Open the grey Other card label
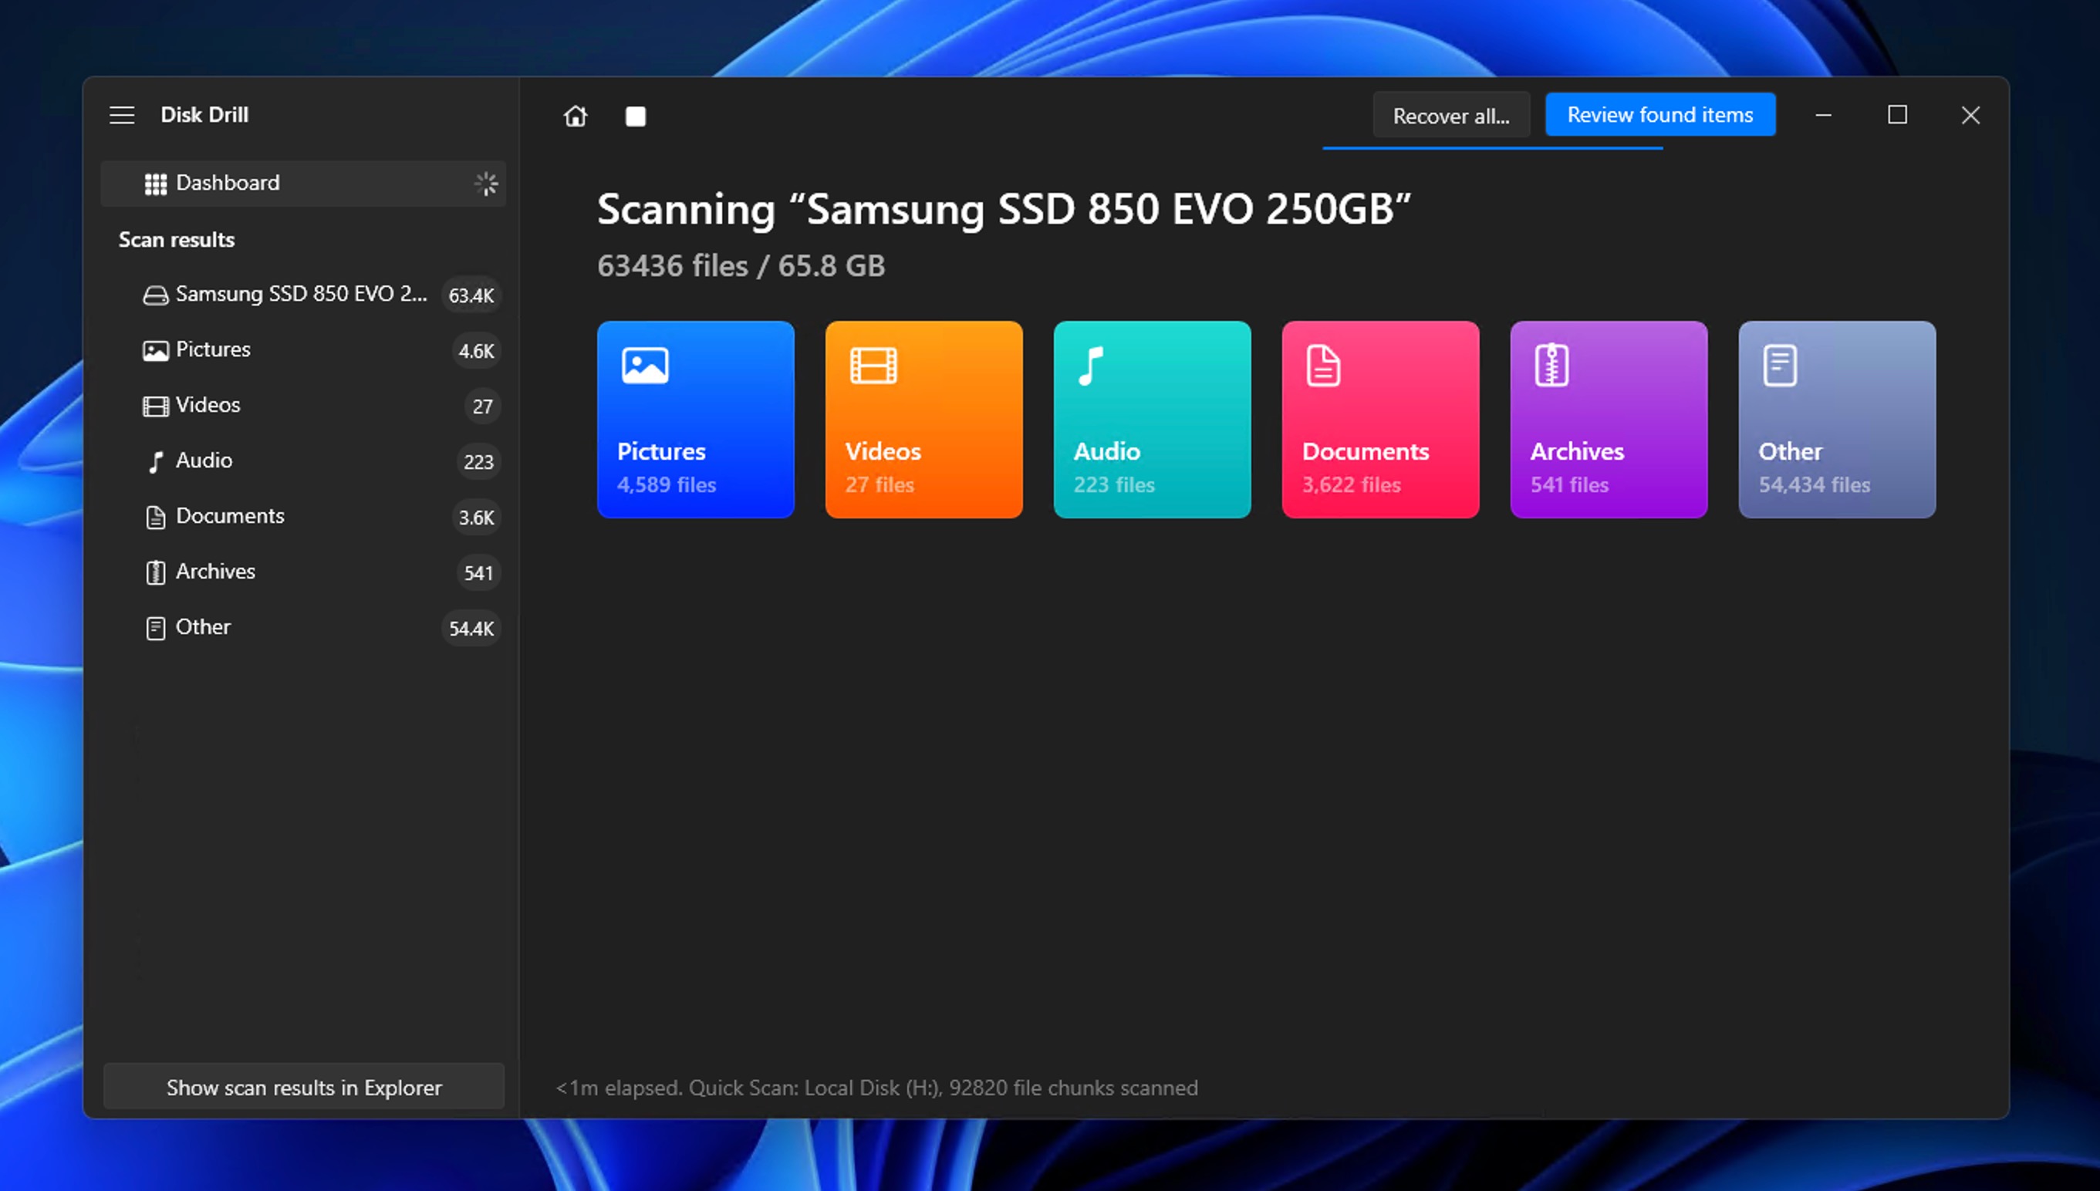The height and width of the screenshot is (1191, 2100). (x=1790, y=451)
